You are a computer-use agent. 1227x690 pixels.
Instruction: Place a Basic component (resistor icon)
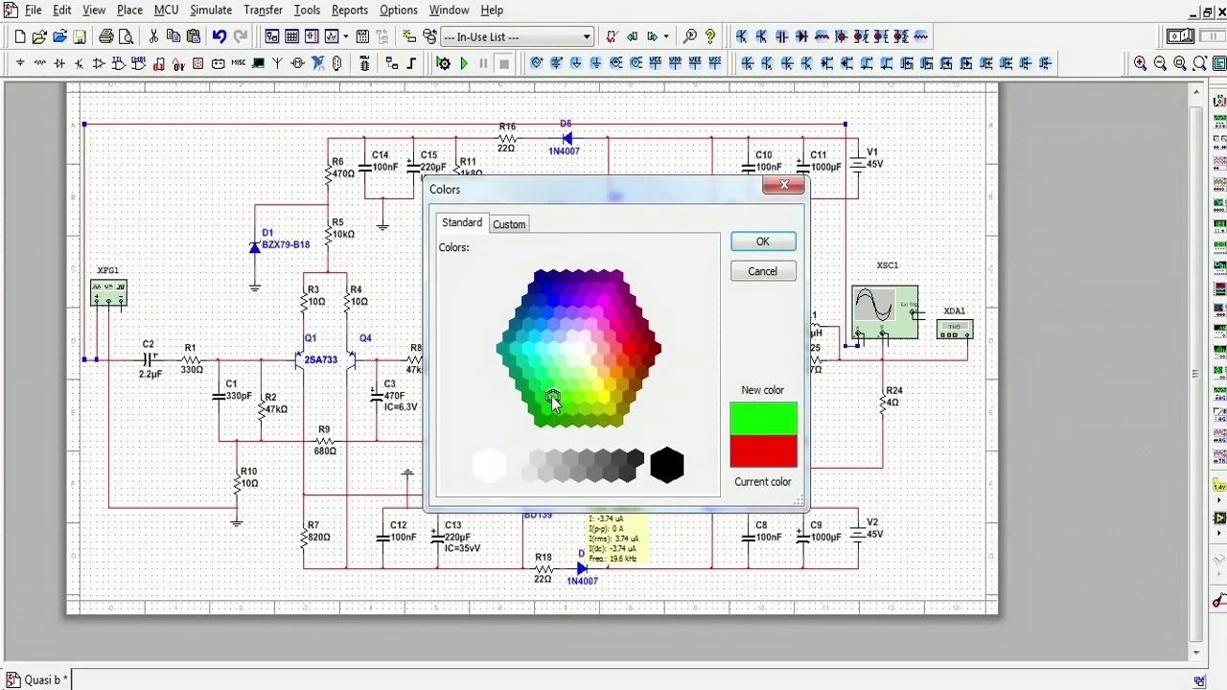[x=39, y=63]
